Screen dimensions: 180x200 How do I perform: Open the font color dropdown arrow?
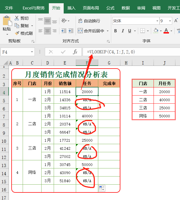tap(171, 31)
